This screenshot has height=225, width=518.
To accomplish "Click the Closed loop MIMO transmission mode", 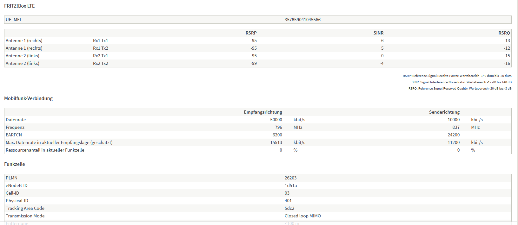I will click(x=302, y=216).
